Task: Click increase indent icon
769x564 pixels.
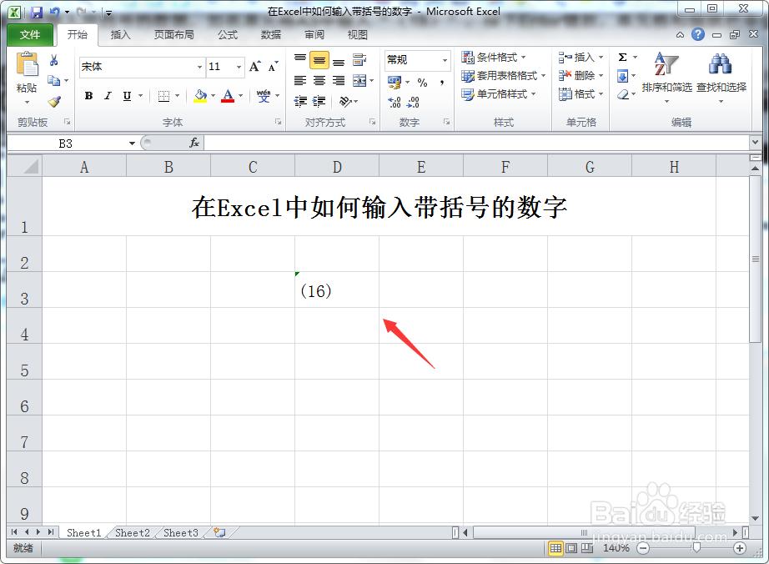Action: pos(319,102)
